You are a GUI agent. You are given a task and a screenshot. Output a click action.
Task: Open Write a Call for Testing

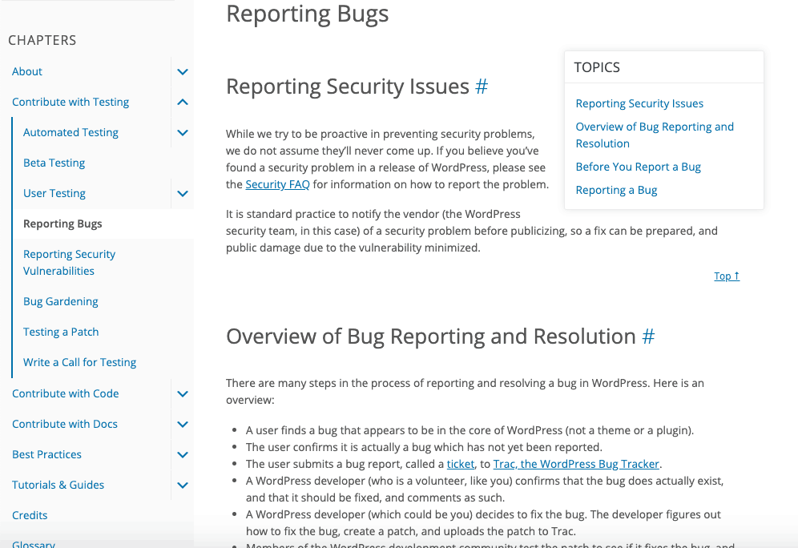[80, 363]
